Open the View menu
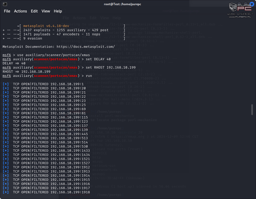The width and height of the screenshot is (256, 199). [x=46, y=11]
